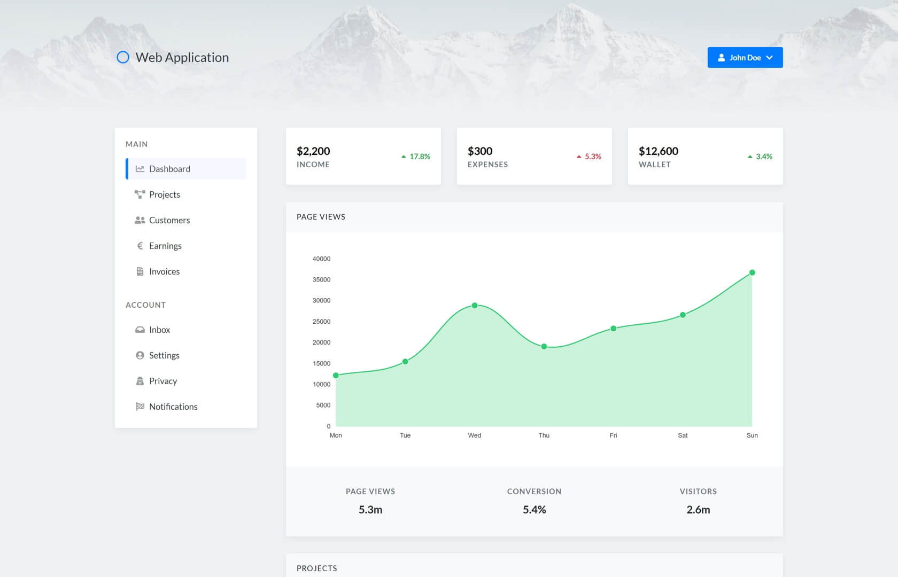Screen dimensions: 898x577
Task: Select the Dashboard chart icon in sidebar
Action: pyautogui.click(x=140, y=168)
